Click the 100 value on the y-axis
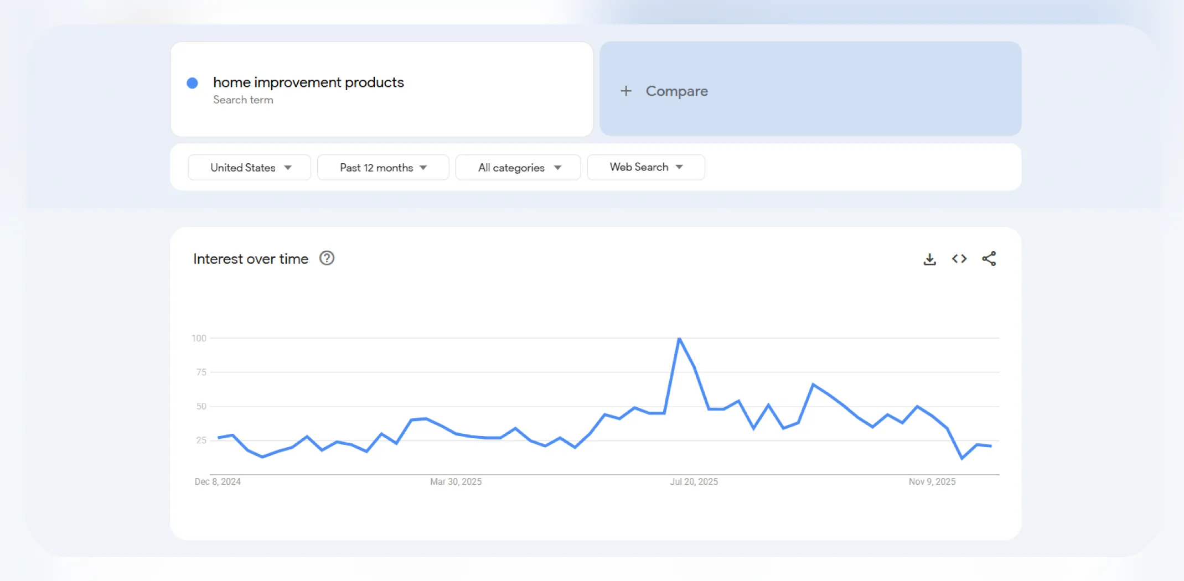Viewport: 1184px width, 581px height. tap(200, 338)
